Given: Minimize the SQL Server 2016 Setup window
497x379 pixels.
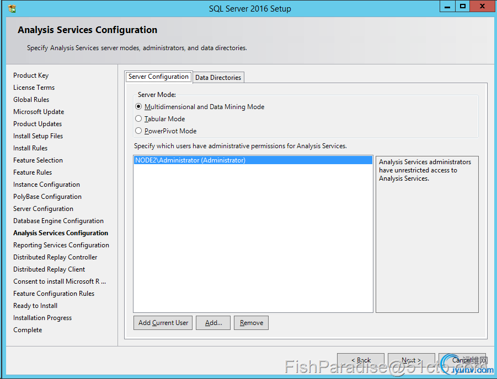Looking at the screenshot, I should 447,6.
